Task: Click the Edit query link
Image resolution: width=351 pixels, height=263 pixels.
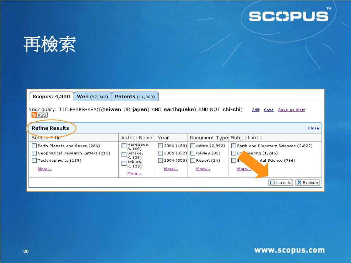Action: coord(256,110)
